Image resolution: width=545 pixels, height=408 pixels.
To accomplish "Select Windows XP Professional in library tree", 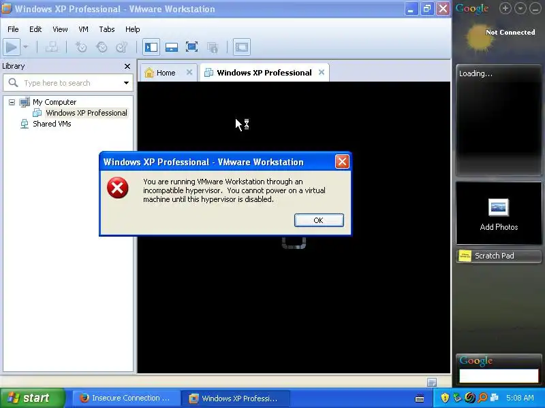I will 87,113.
